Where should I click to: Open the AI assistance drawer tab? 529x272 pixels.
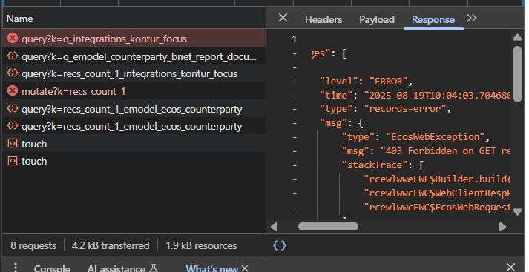coord(122,268)
